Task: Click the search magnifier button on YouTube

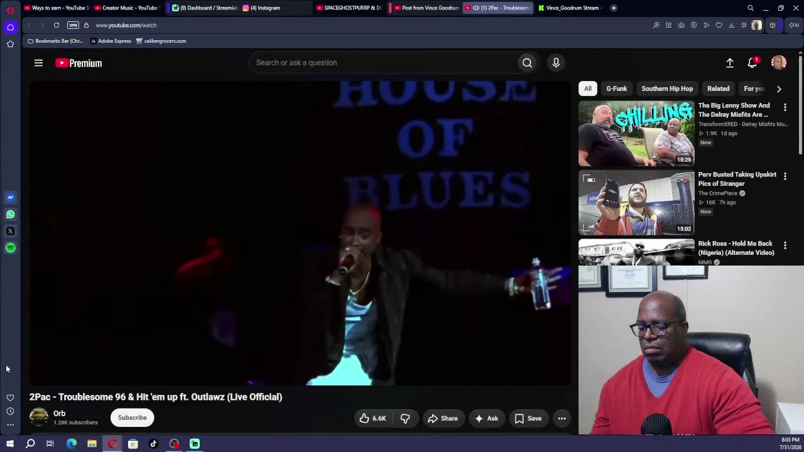Action: pos(527,63)
